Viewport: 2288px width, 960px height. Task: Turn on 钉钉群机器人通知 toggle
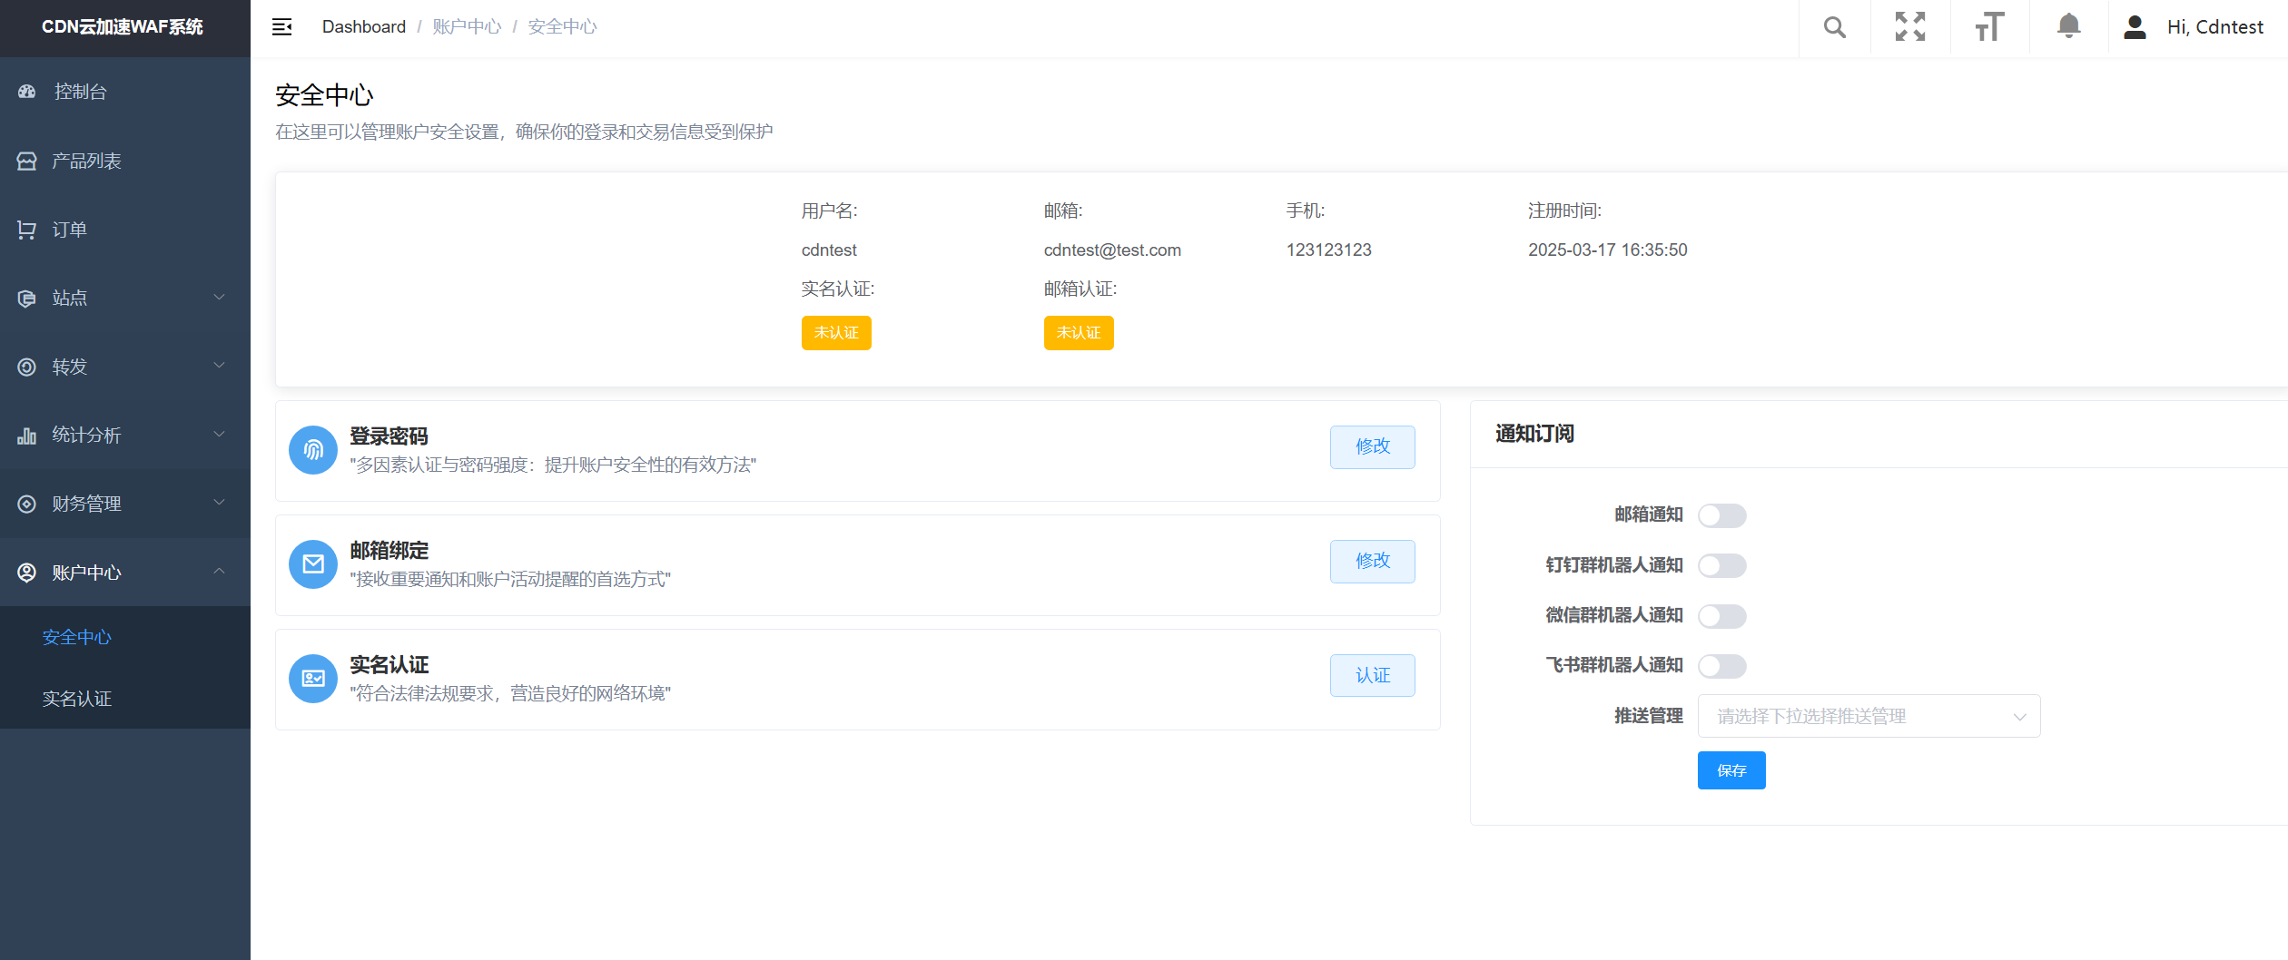pyautogui.click(x=1721, y=565)
